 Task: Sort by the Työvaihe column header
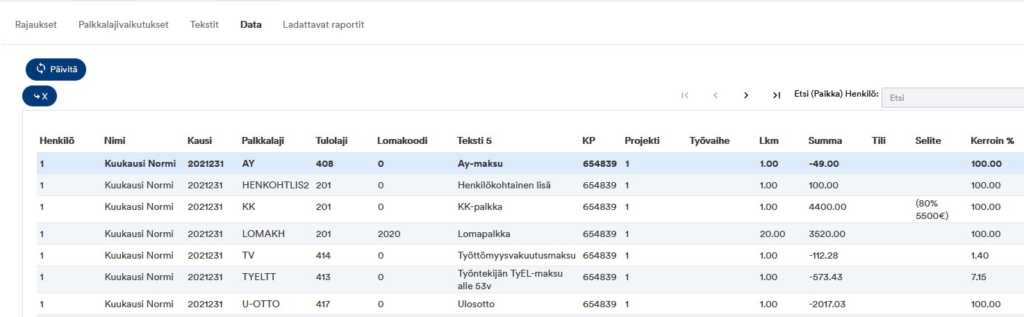coord(709,140)
